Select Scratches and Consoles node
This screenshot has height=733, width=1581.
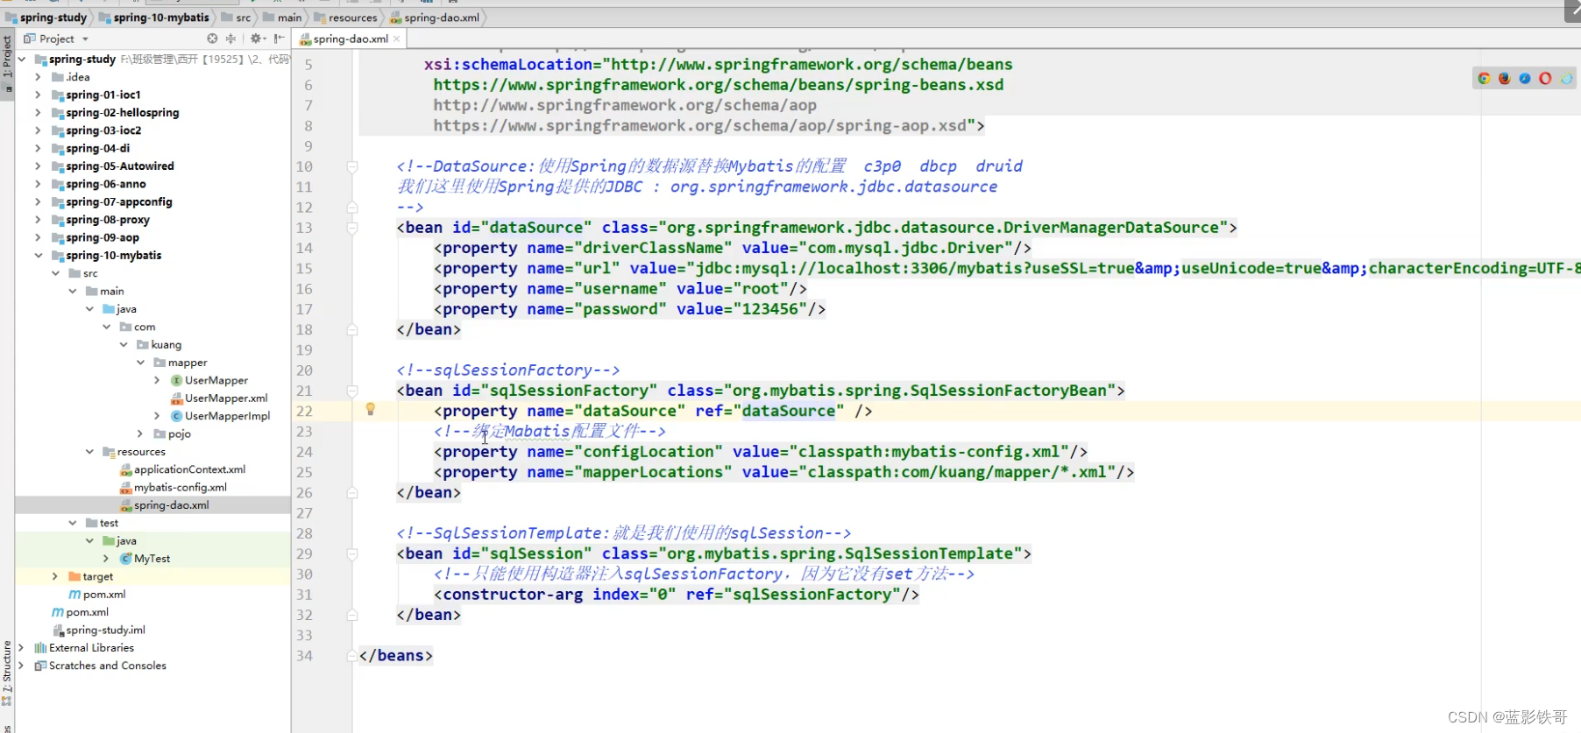107,666
